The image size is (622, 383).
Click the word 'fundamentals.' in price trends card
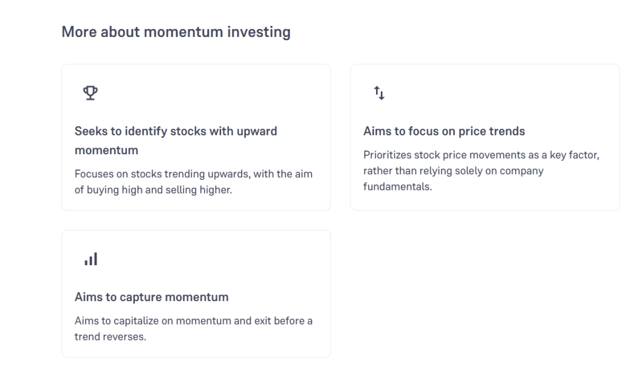tap(397, 187)
